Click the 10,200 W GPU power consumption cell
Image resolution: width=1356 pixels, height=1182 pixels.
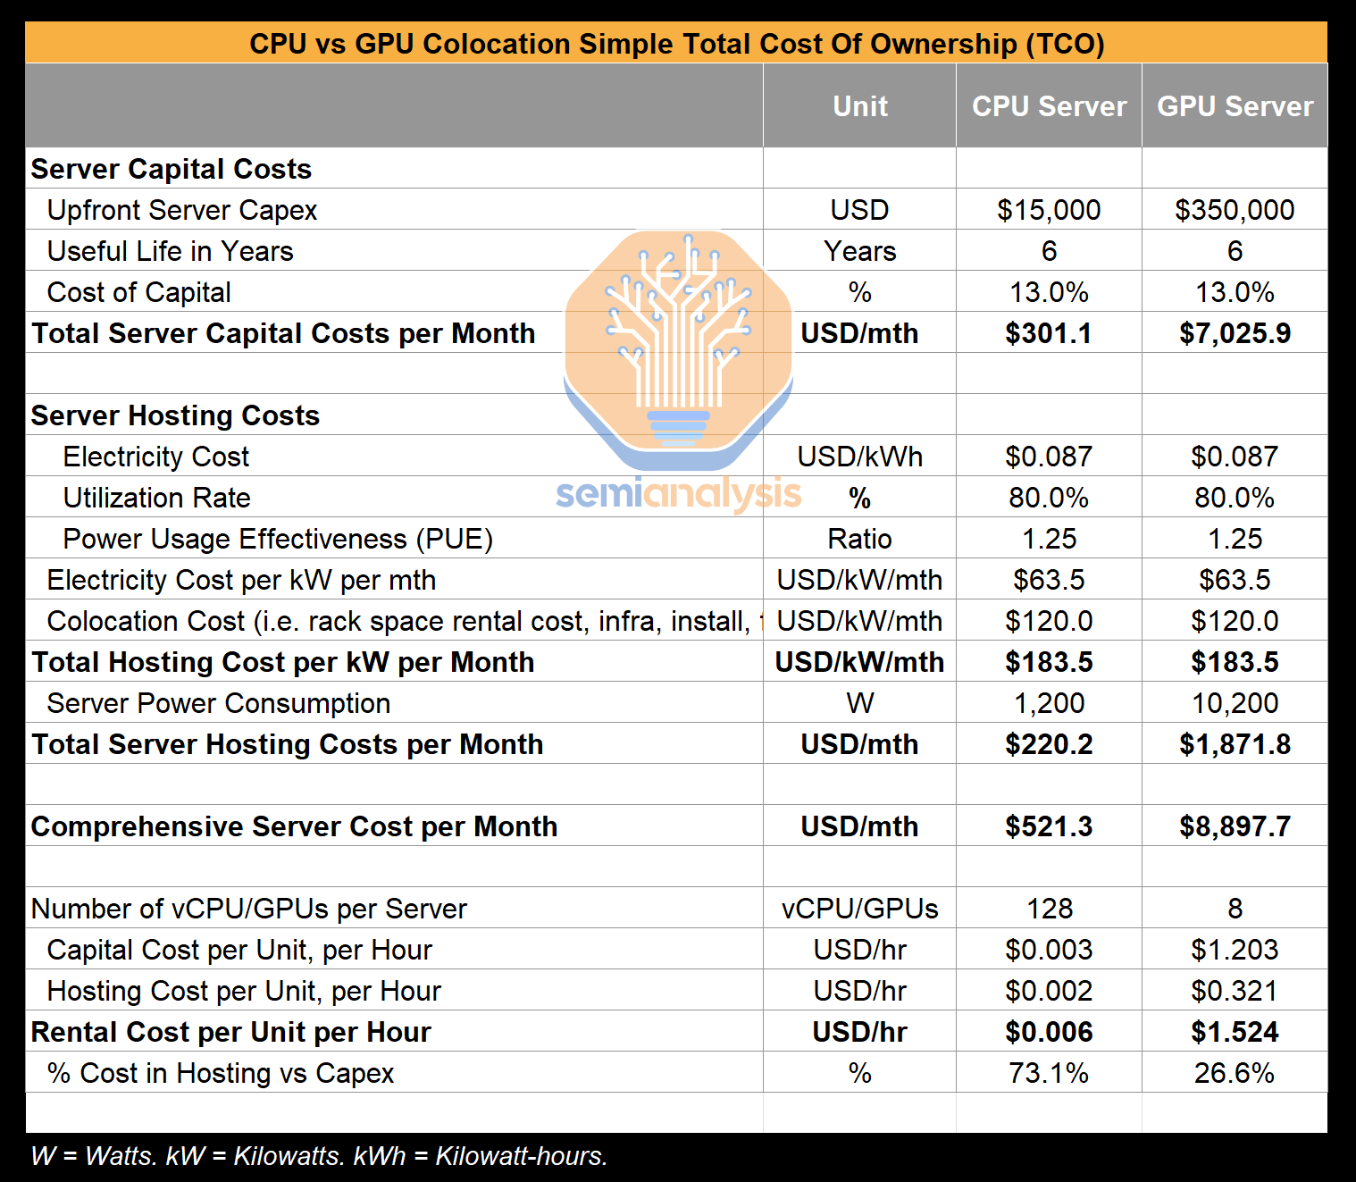tap(1235, 703)
